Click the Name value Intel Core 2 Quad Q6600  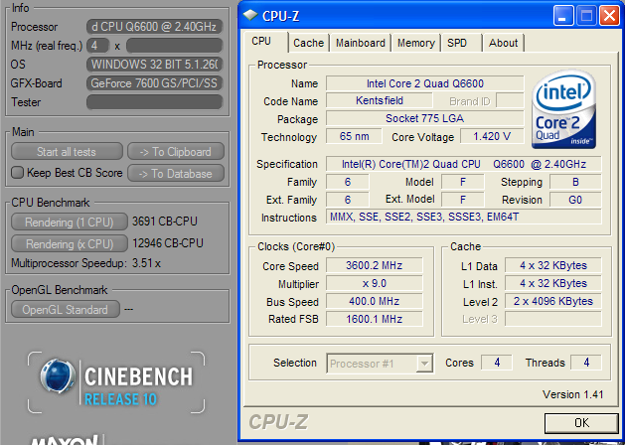pos(425,83)
